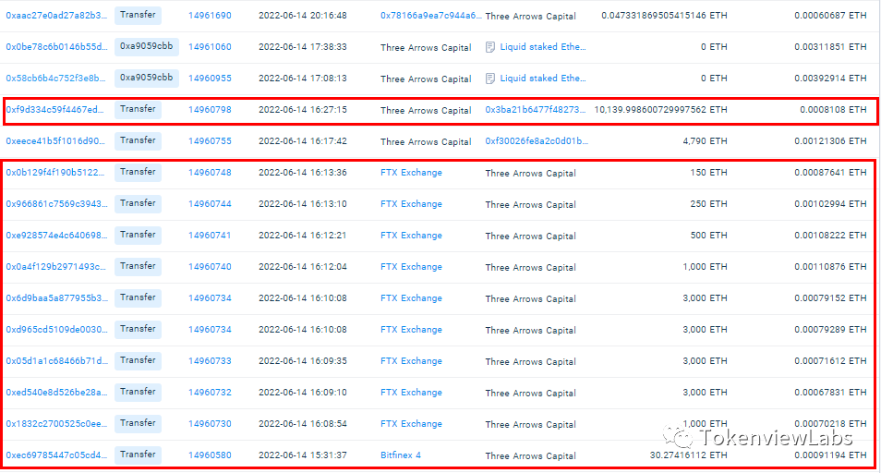The height and width of the screenshot is (473, 881).
Task: Open block number 14960733
Action: pyautogui.click(x=210, y=362)
